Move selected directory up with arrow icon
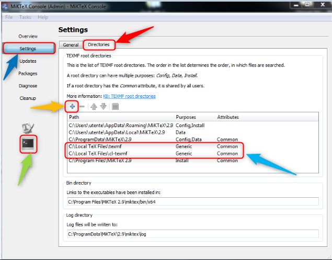 coord(94,106)
